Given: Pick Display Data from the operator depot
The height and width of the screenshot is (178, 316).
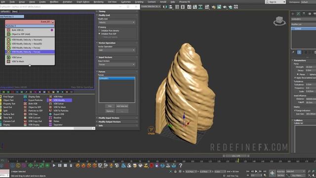Looking at the screenshot, I should click(x=32, y=97).
